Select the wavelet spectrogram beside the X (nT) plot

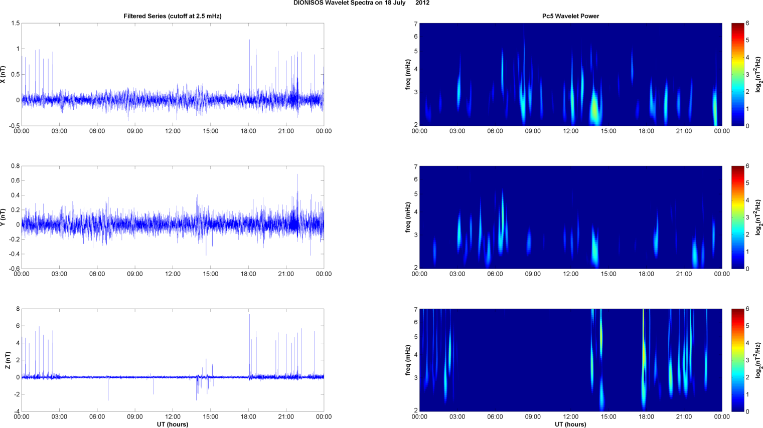[x=570, y=74]
